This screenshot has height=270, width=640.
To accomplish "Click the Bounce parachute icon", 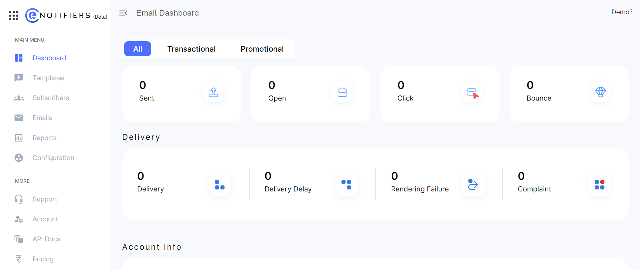I will (600, 92).
